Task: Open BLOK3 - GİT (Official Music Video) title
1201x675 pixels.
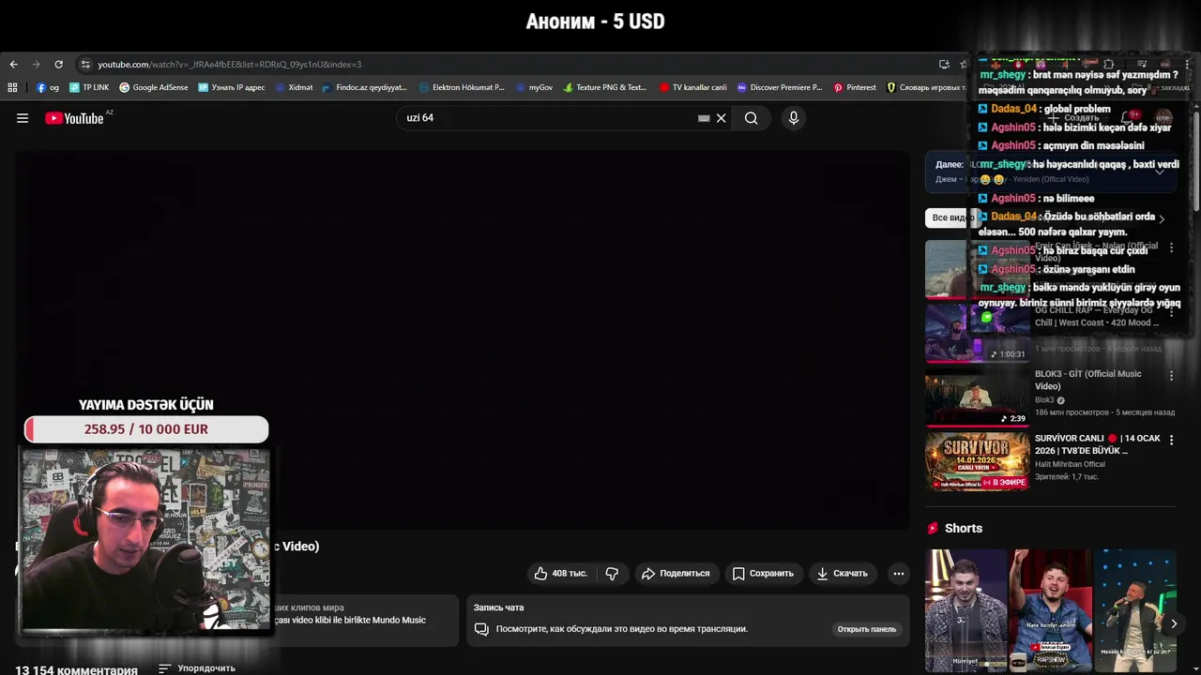Action: 1088,380
